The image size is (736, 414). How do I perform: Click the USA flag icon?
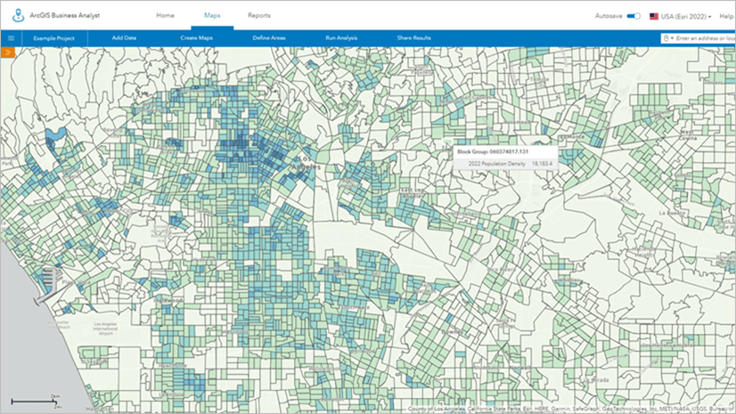tap(654, 16)
